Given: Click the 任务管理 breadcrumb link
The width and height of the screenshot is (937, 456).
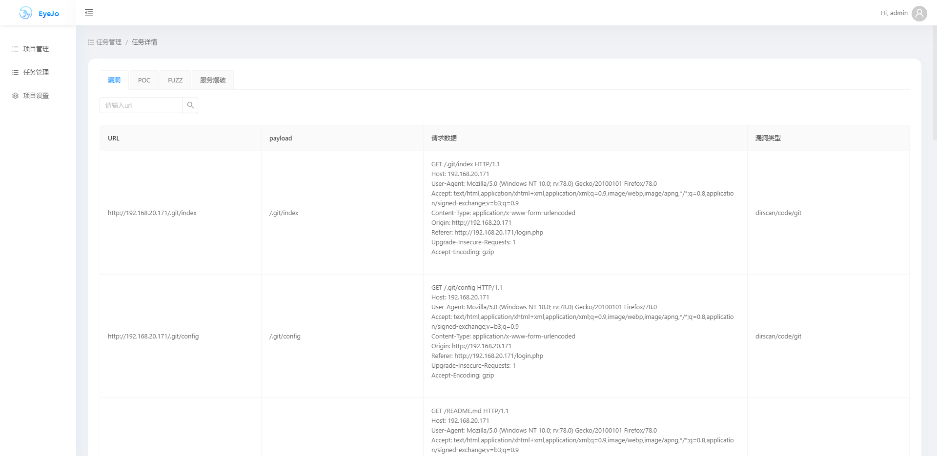Looking at the screenshot, I should tap(105, 42).
